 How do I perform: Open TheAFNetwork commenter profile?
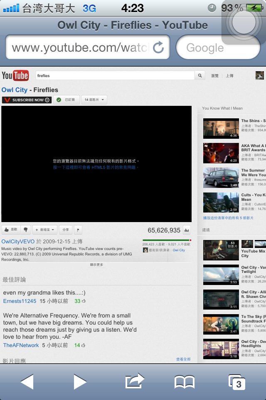pos(21,345)
